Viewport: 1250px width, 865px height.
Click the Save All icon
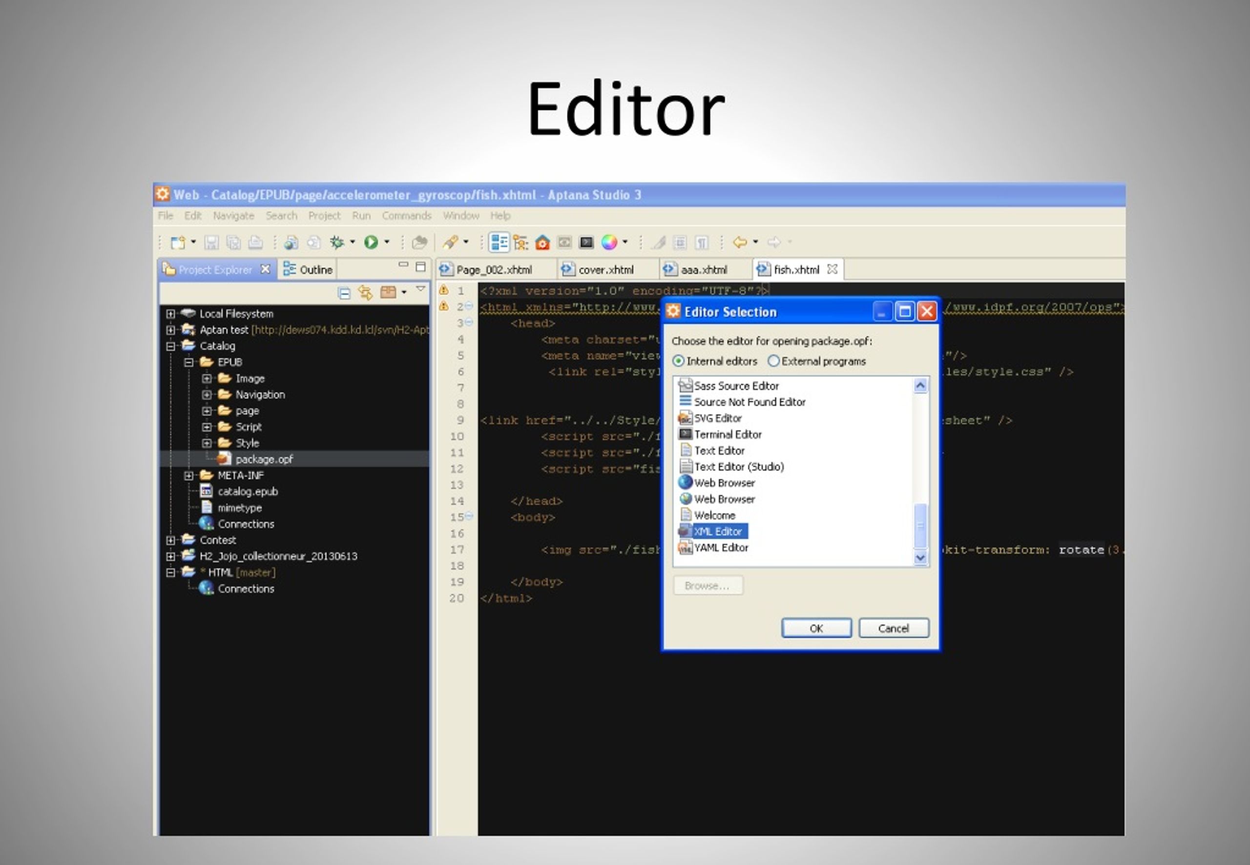tap(233, 242)
